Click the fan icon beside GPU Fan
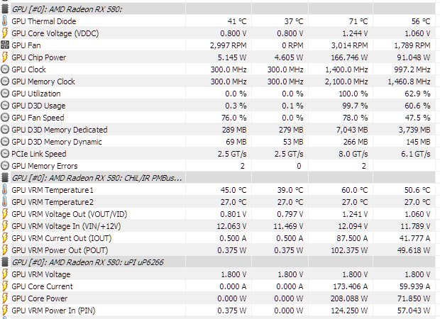440x319 pixels. (6, 45)
